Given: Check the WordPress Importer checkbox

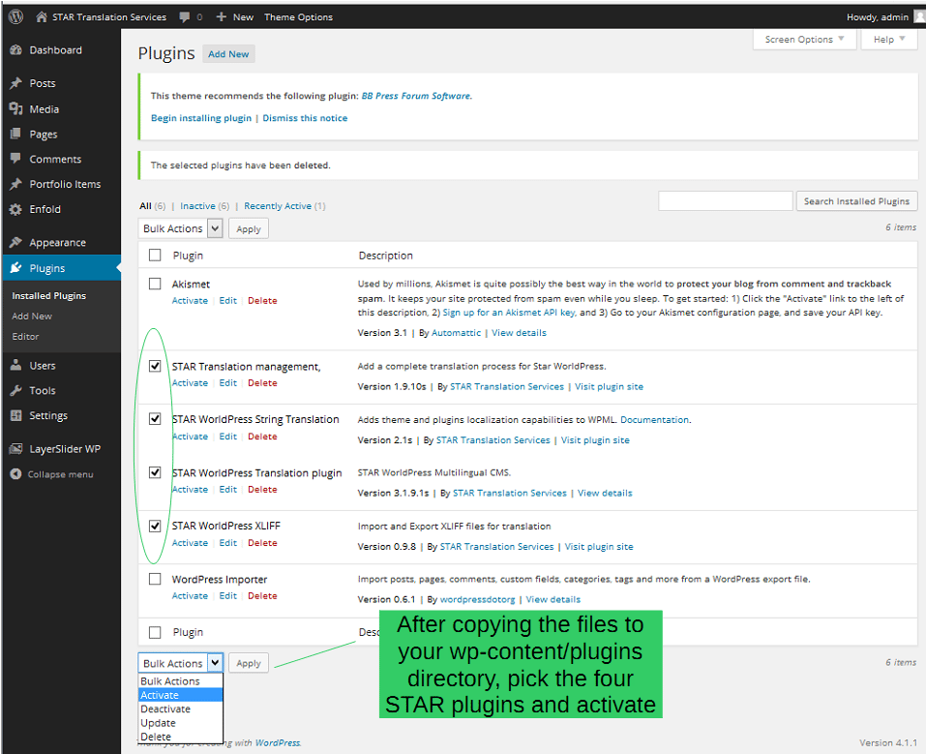Looking at the screenshot, I should (x=155, y=579).
